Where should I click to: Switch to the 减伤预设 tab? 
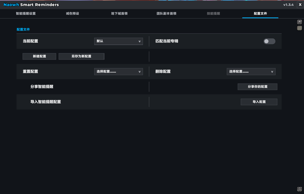(73, 13)
